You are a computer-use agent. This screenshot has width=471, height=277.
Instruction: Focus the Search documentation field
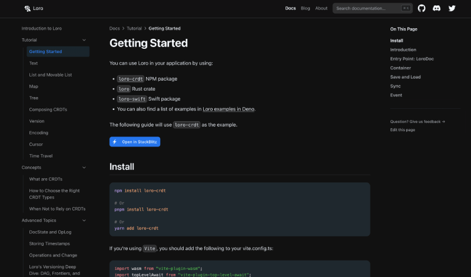(373, 8)
